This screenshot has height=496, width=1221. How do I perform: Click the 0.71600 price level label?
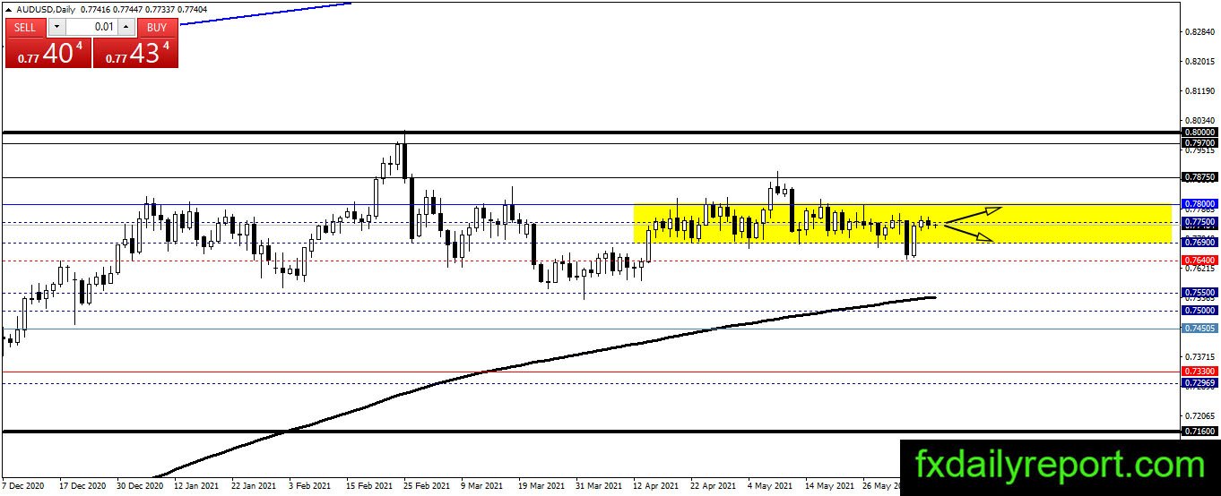point(1199,432)
